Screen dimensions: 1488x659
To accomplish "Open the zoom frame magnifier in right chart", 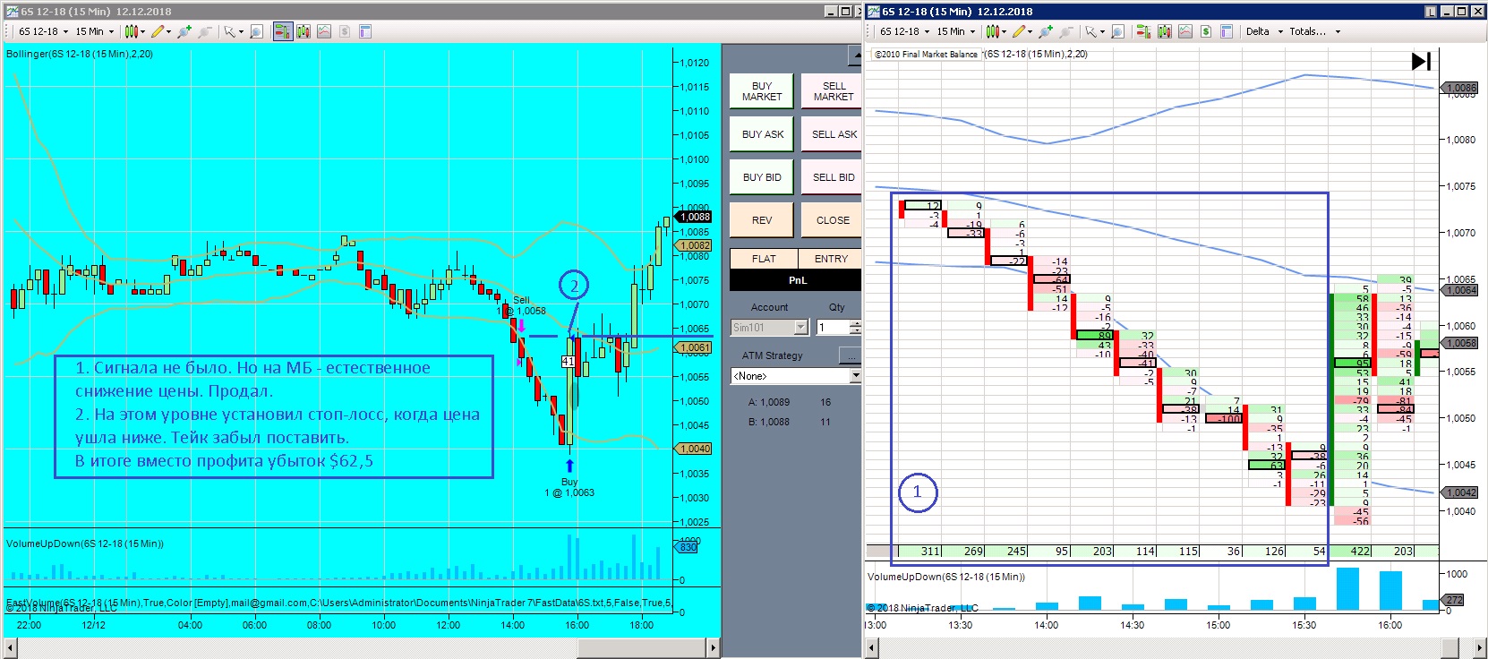I will (x=1118, y=31).
